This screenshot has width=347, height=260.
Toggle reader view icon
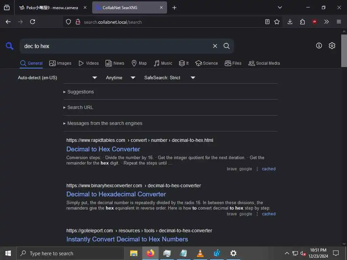coord(267,22)
